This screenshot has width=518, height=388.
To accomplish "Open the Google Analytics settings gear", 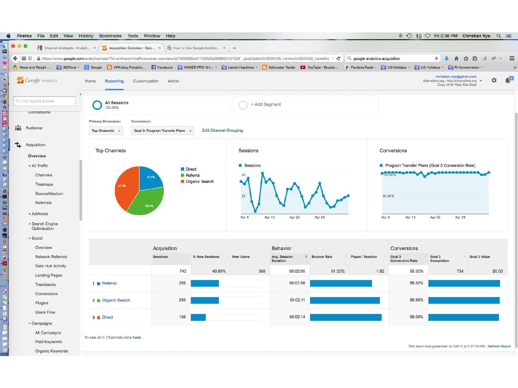I will [494, 80].
